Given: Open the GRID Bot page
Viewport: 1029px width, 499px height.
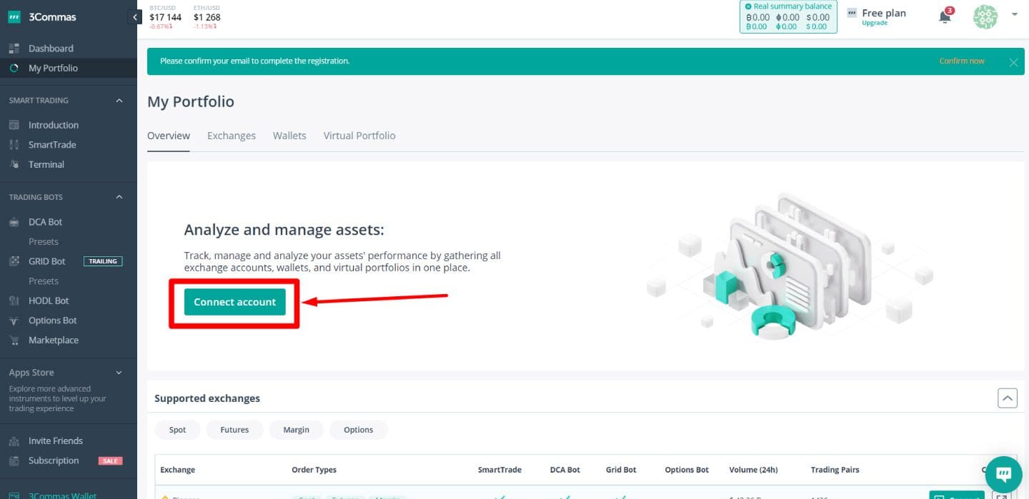Looking at the screenshot, I should click(47, 261).
